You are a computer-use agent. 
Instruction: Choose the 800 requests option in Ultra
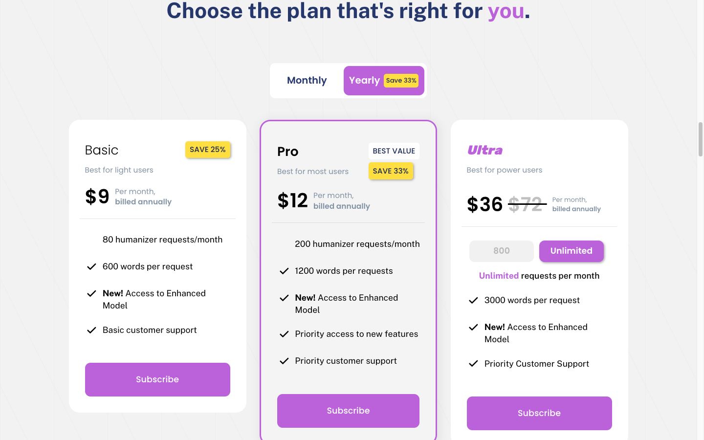[x=501, y=251]
